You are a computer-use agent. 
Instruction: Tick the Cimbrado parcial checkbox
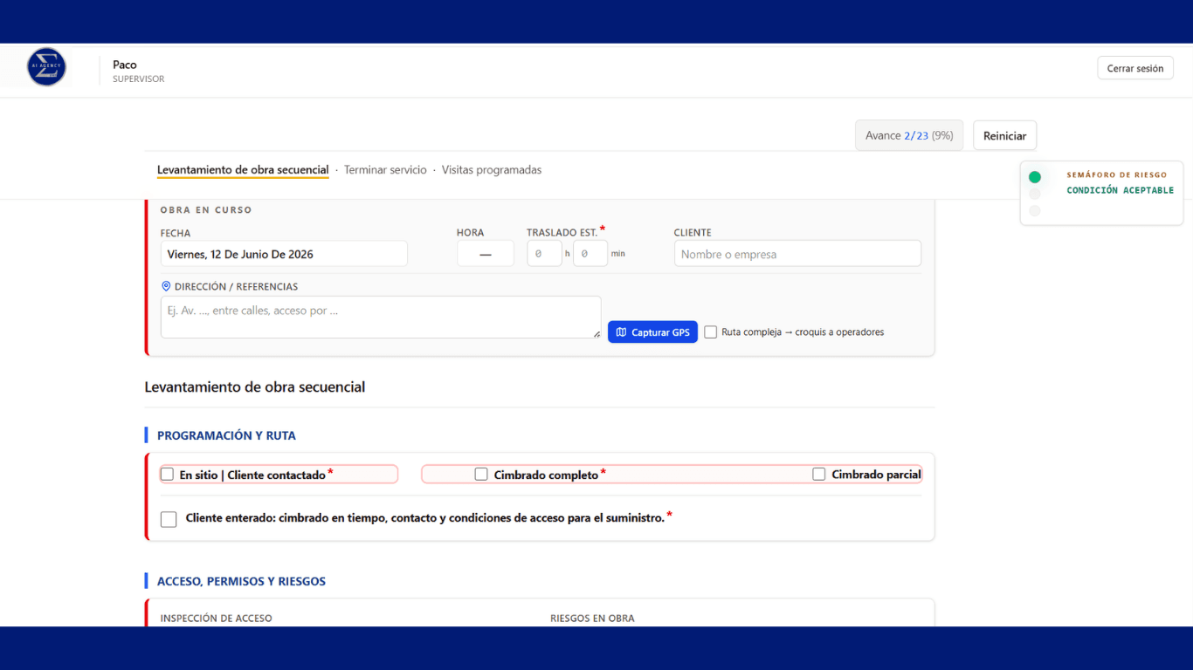(819, 475)
